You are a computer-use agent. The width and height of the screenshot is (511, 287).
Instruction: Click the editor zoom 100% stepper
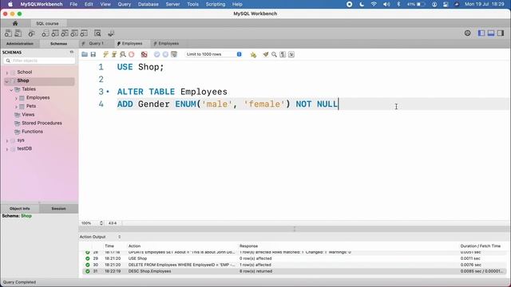(x=101, y=223)
